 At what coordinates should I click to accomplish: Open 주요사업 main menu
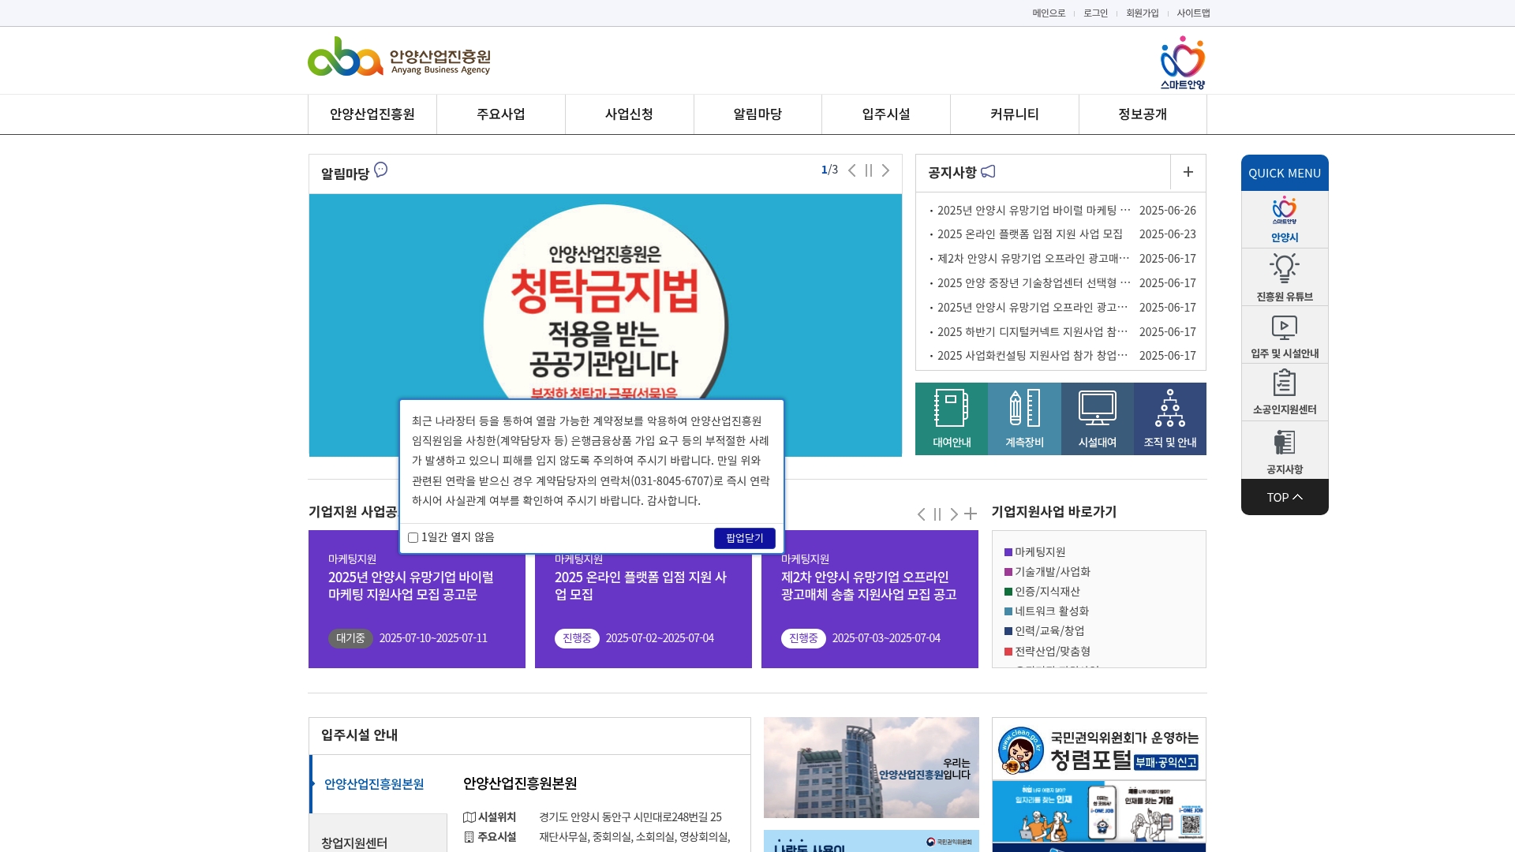[x=501, y=114]
